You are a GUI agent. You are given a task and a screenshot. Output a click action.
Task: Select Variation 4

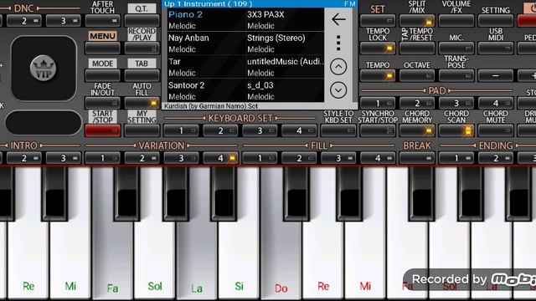tap(220, 158)
